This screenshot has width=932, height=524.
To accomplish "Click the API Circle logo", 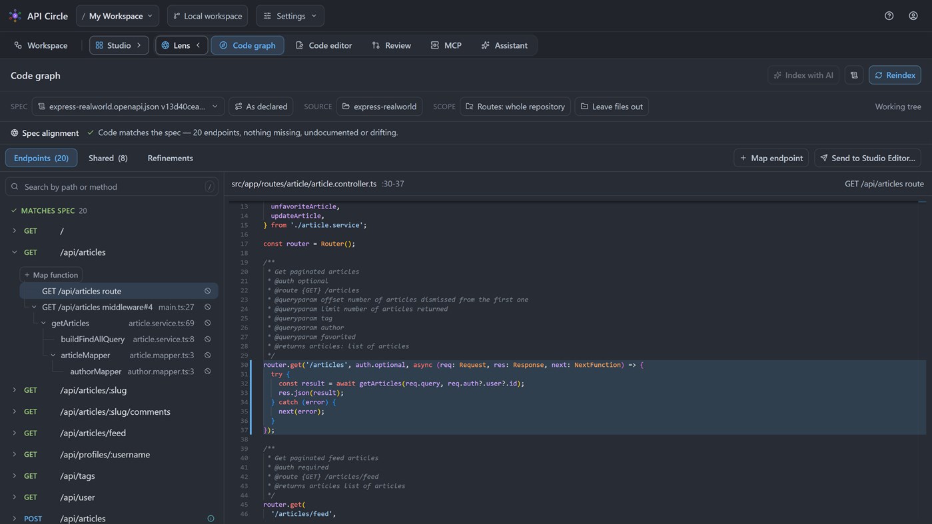I will (x=15, y=16).
